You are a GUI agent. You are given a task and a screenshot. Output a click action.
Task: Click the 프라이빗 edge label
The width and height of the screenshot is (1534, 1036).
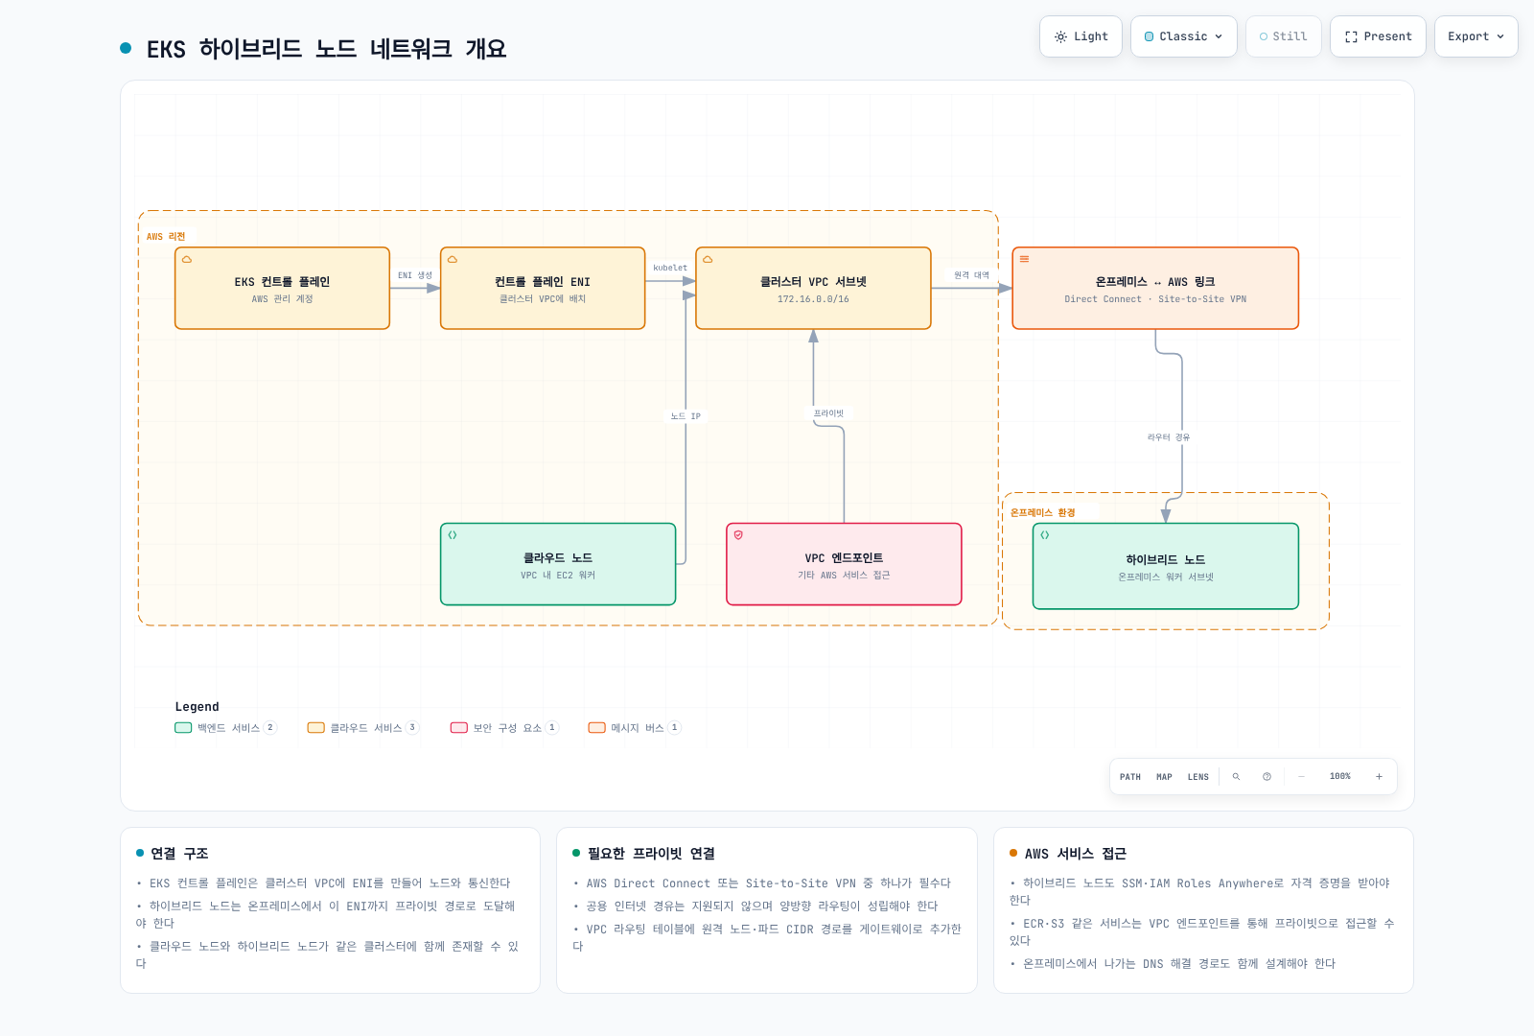828,413
